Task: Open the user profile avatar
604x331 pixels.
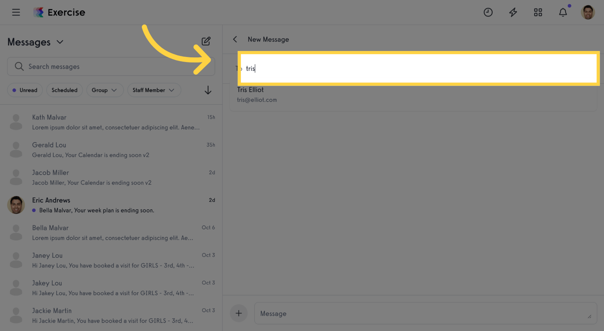Action: pos(588,12)
